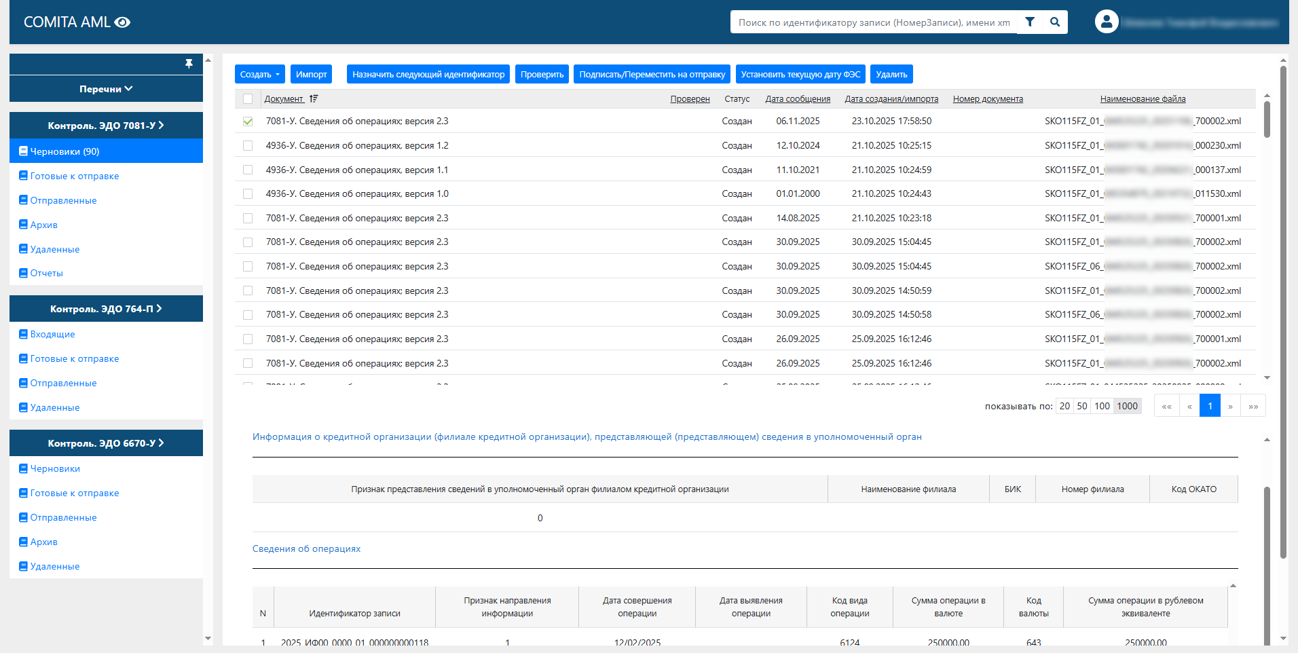Open the Отчеты sidebar item
This screenshot has width=1298, height=653.
coord(46,273)
